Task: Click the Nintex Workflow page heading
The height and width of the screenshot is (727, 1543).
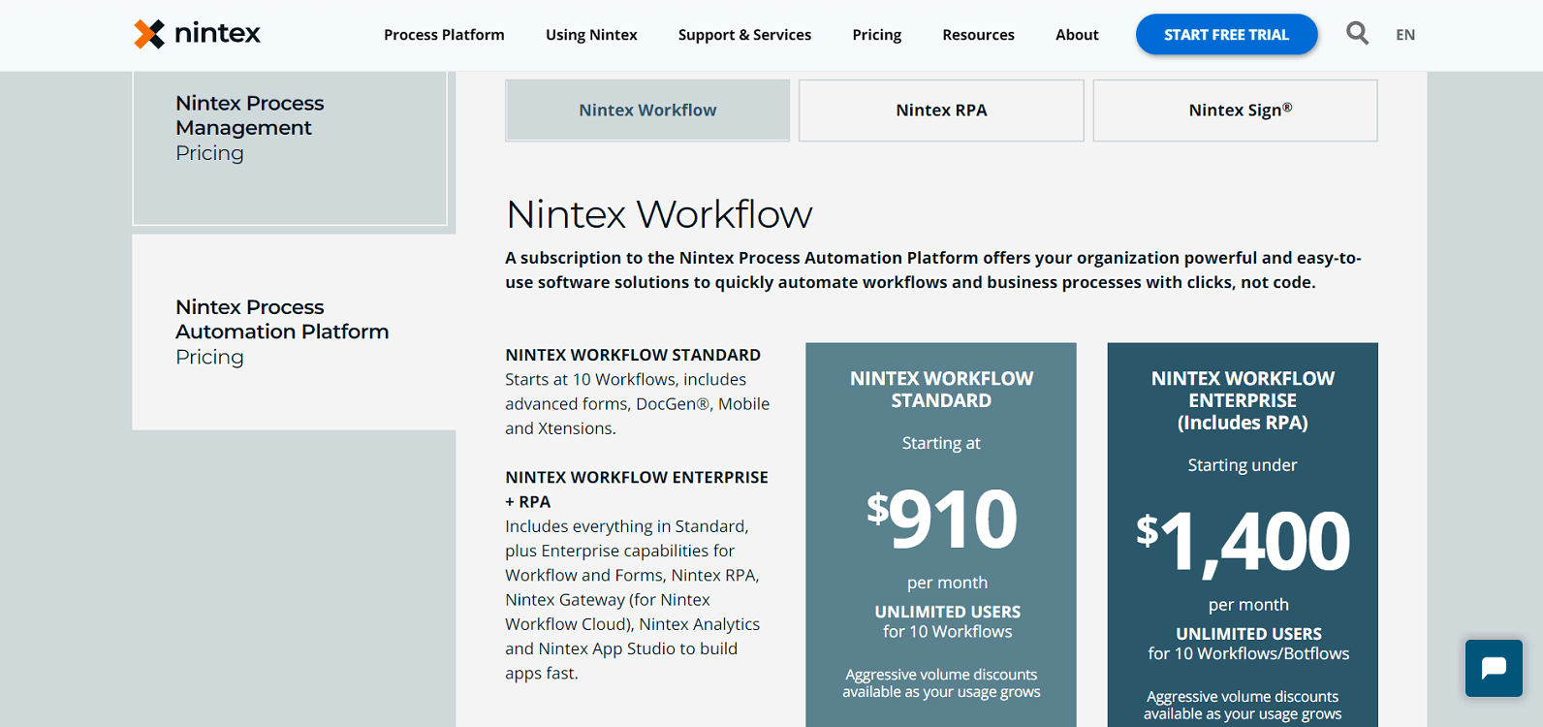Action: coord(659,214)
